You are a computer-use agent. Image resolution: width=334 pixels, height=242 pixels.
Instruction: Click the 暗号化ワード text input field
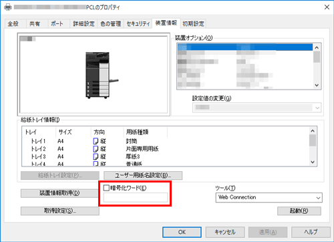coord(136,197)
